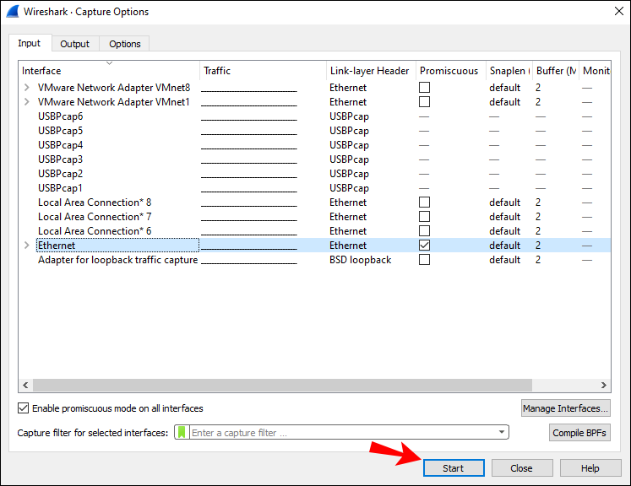This screenshot has height=486, width=631.
Task: Click BSD loopback link-layer cell
Action: [360, 260]
